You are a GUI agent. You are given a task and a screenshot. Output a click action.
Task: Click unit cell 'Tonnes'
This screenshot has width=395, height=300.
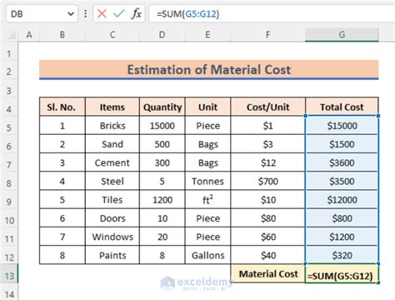[x=207, y=181]
